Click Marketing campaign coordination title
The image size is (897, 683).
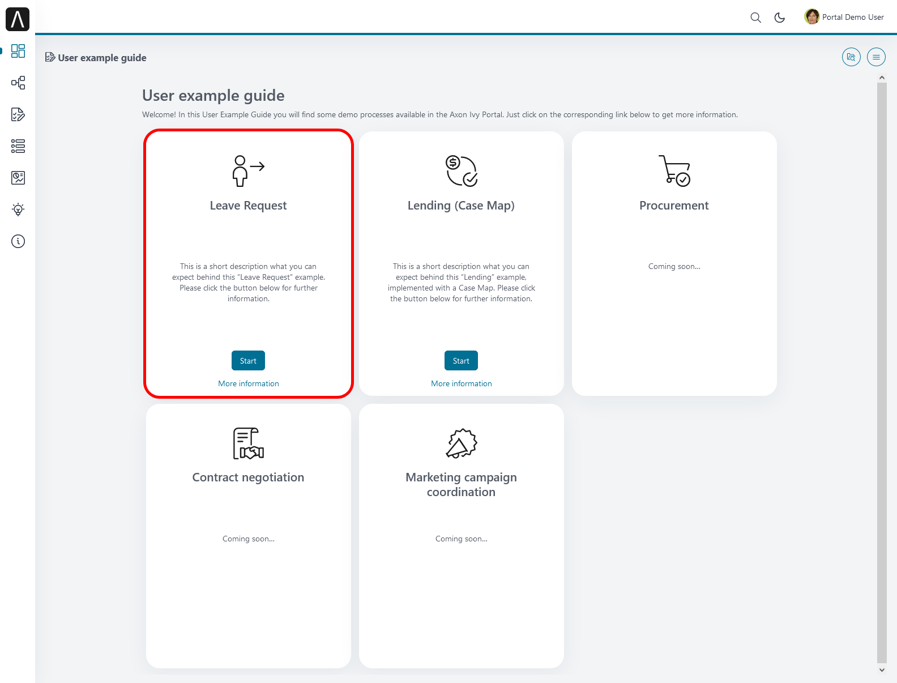coord(461,485)
